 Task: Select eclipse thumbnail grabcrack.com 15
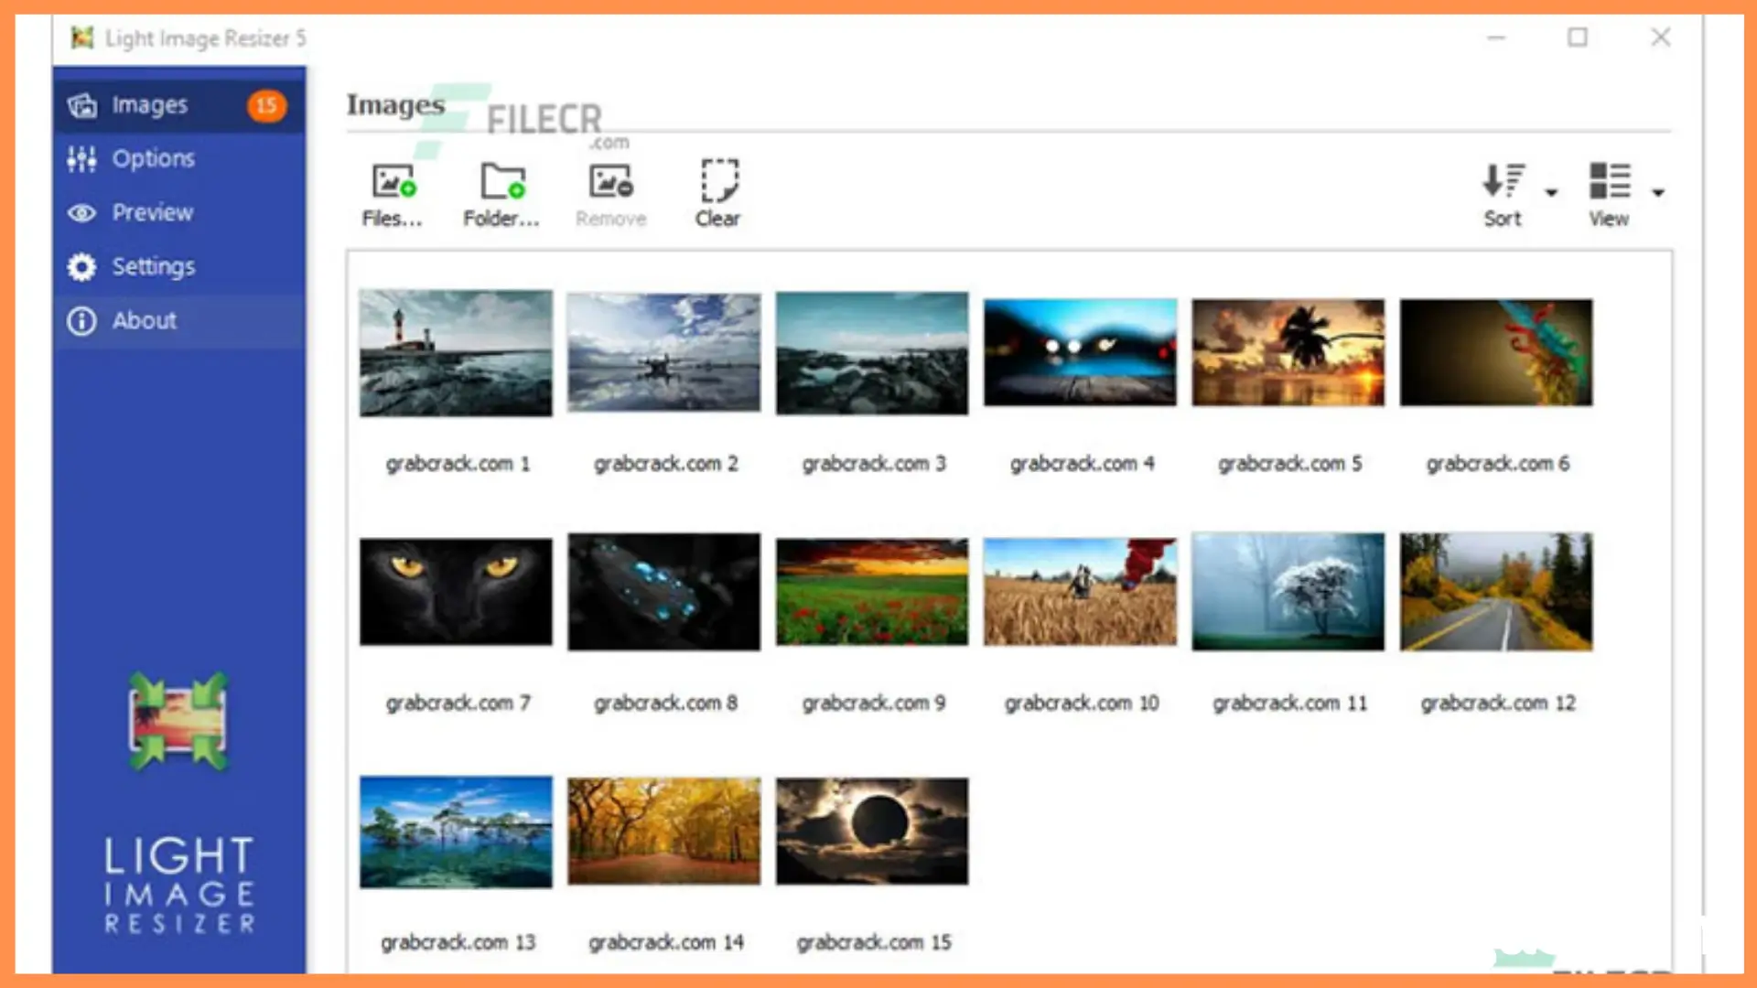(872, 832)
